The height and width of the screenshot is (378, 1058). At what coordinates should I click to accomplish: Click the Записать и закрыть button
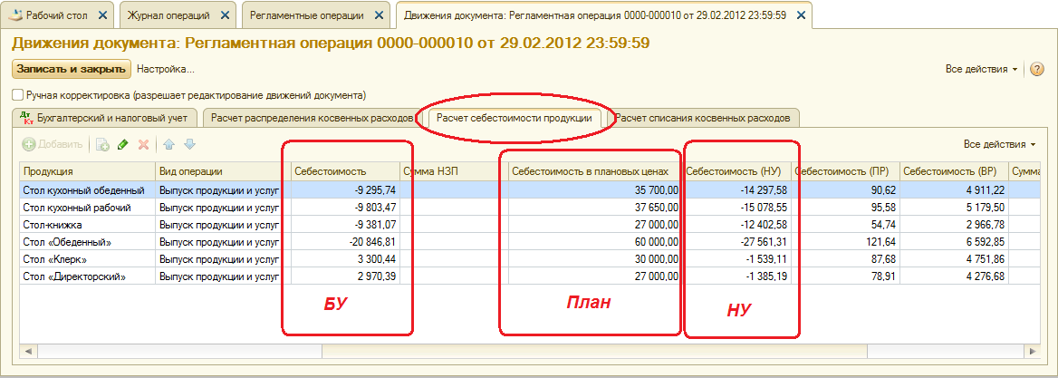point(72,69)
